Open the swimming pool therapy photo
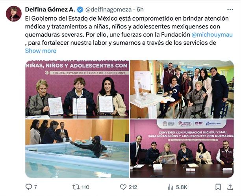241x196 pixels. (77, 149)
